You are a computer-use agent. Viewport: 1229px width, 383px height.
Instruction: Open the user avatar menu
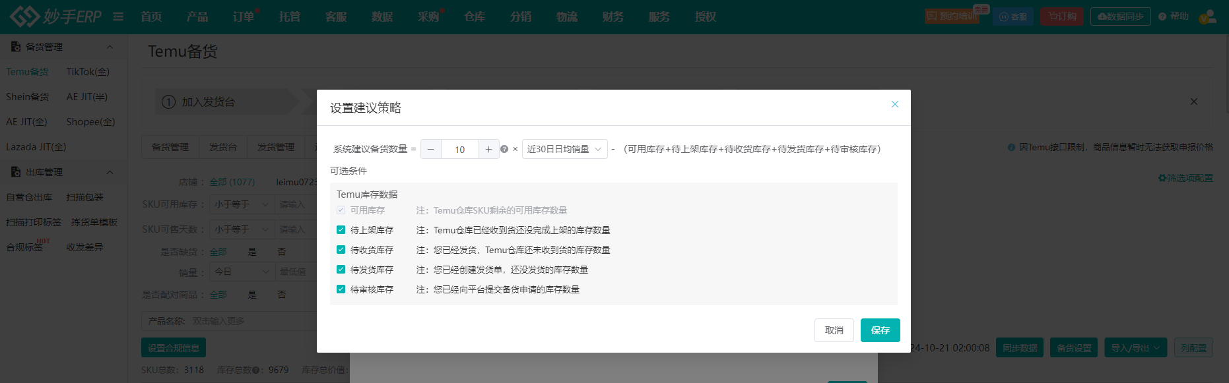[1207, 16]
